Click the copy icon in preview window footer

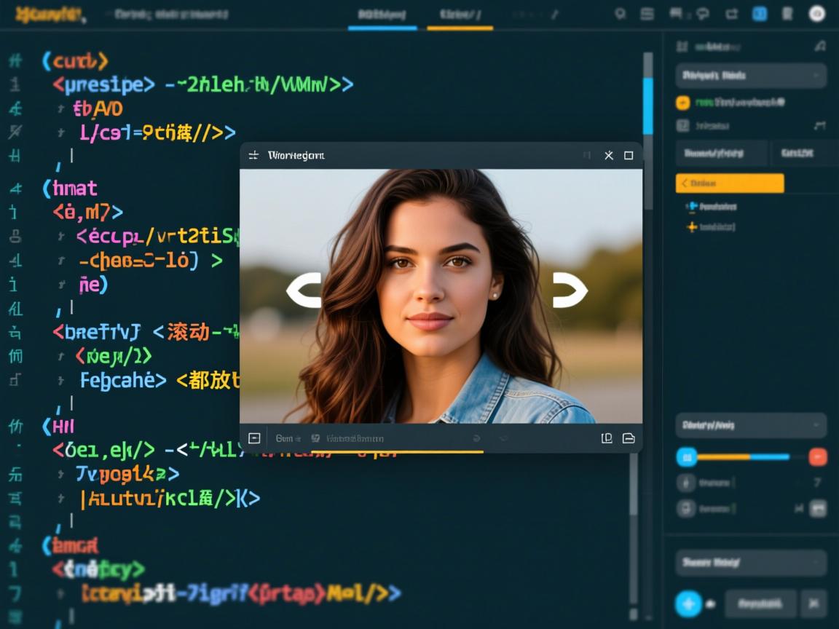[x=606, y=438]
